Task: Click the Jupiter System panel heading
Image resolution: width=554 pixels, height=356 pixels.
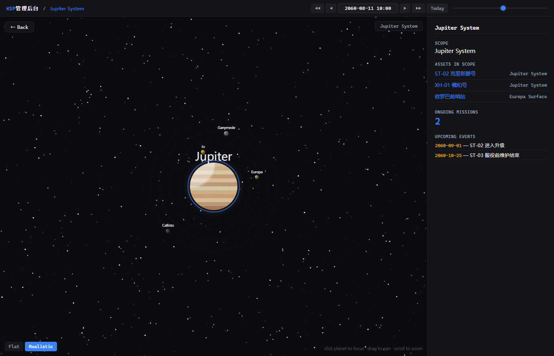Action: pyautogui.click(x=457, y=28)
